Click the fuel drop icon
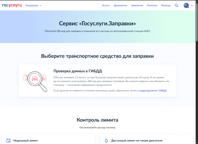198x144 pixels. (x=106, y=141)
